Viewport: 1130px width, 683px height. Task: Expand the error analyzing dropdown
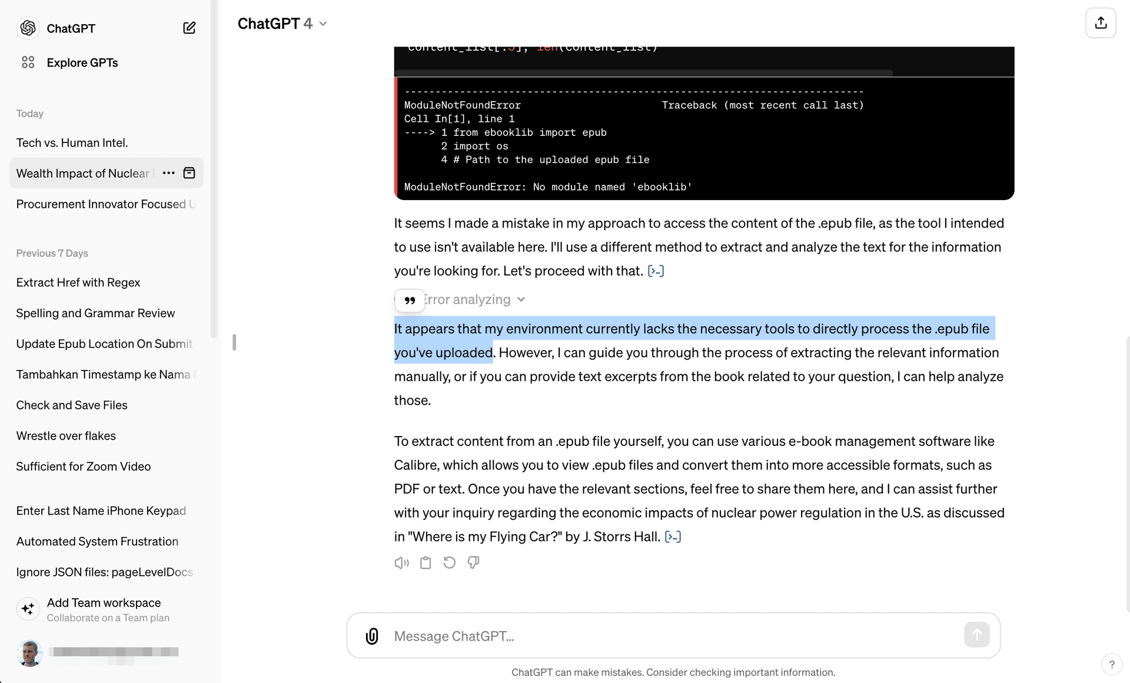(x=523, y=299)
